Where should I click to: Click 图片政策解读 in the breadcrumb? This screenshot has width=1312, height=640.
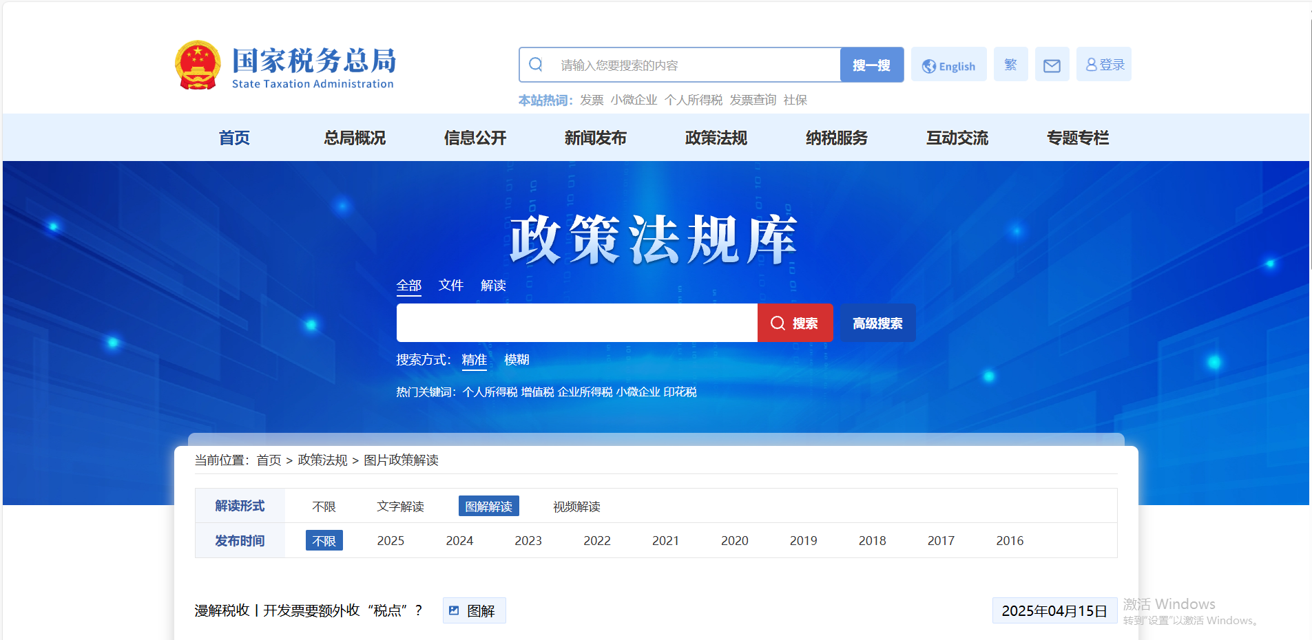(401, 460)
